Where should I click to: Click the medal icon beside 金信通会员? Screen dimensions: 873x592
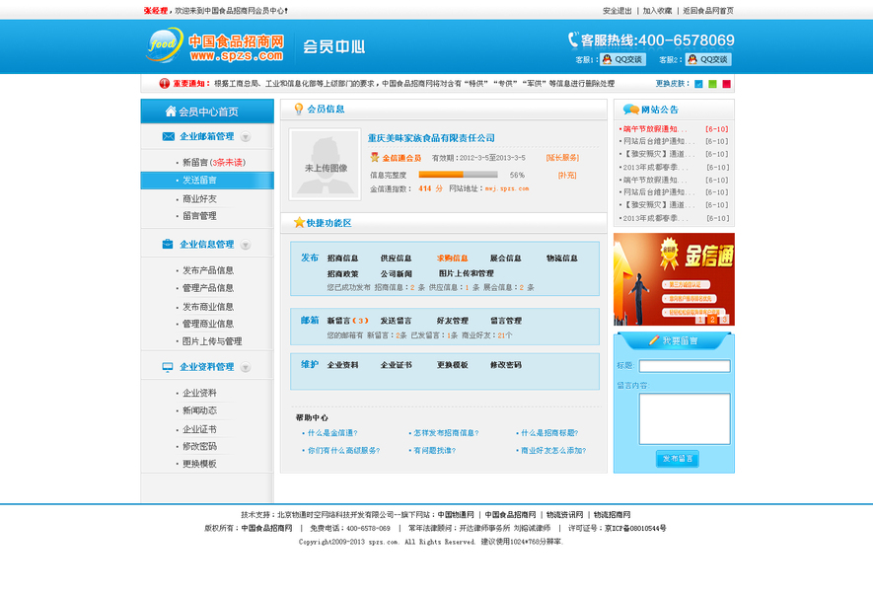pos(375,158)
